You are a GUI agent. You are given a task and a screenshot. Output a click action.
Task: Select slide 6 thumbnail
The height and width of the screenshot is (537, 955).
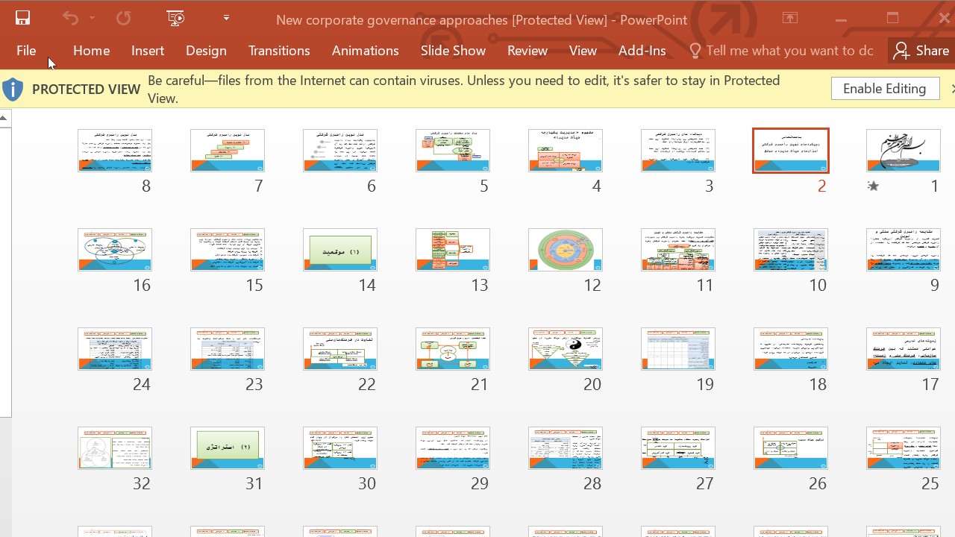(x=340, y=151)
